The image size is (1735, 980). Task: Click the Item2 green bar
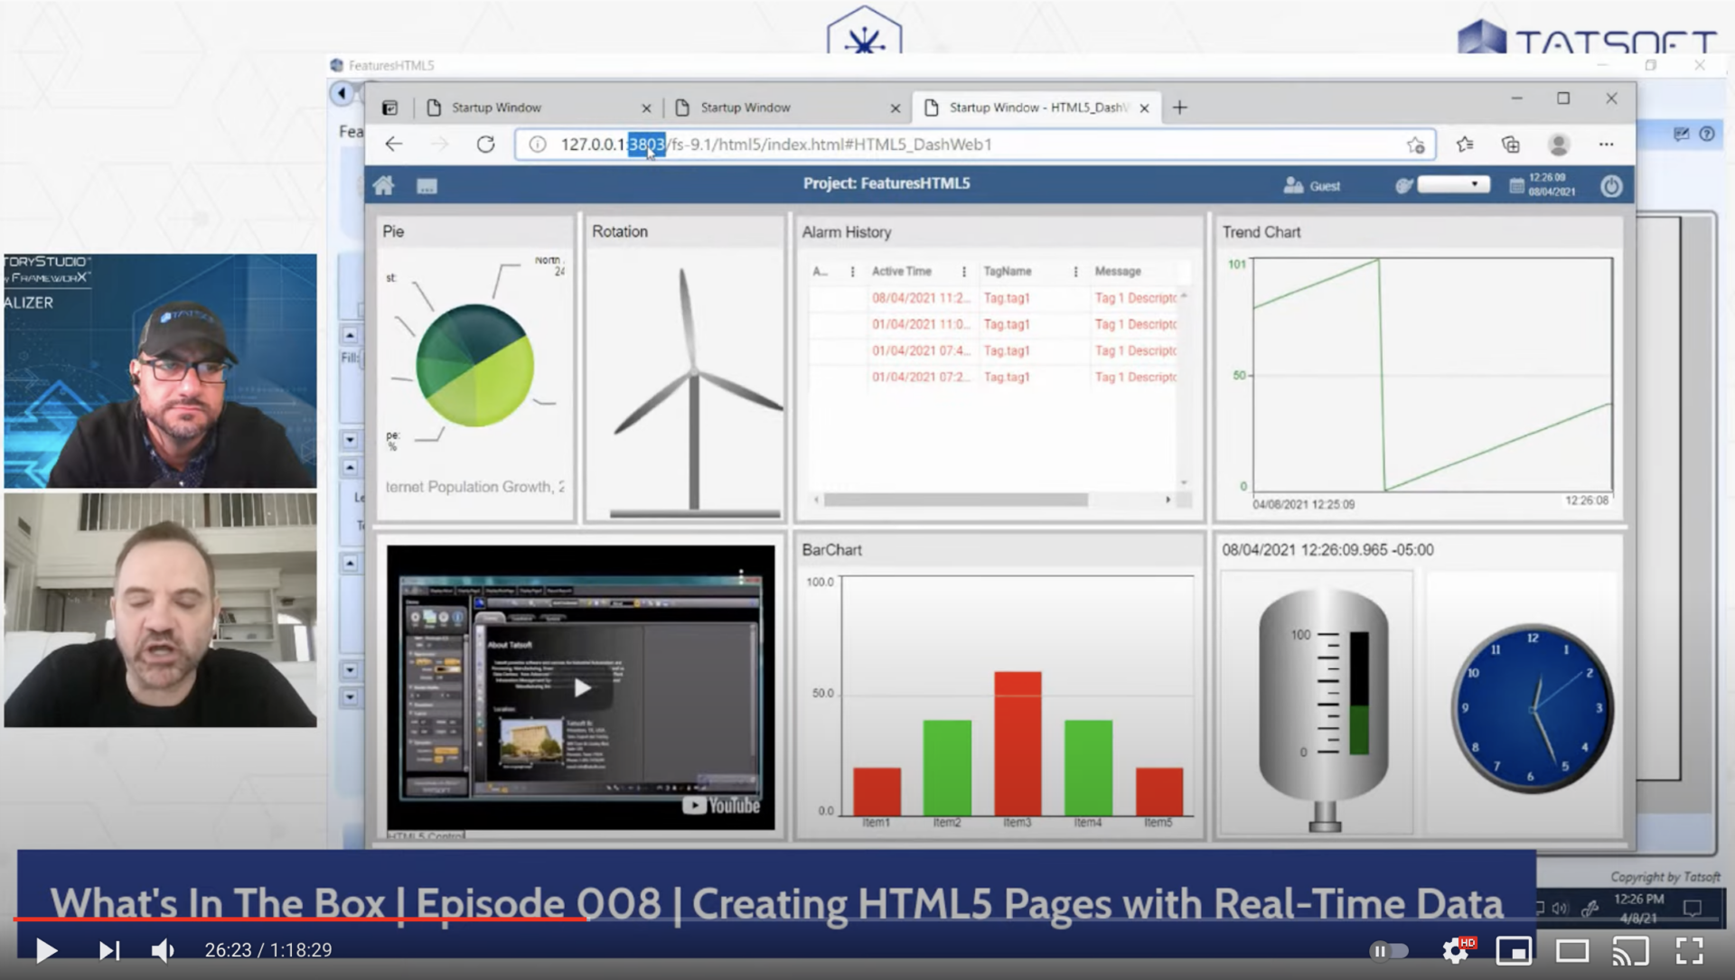[x=947, y=768]
